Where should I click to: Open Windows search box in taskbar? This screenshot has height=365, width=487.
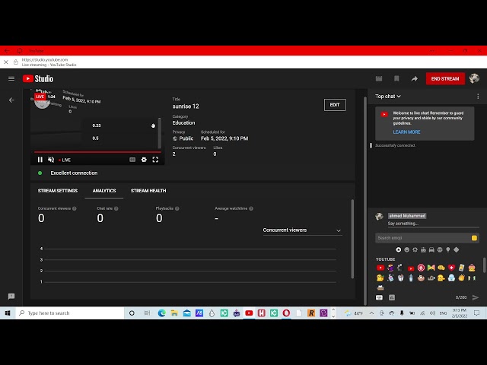coord(52,313)
